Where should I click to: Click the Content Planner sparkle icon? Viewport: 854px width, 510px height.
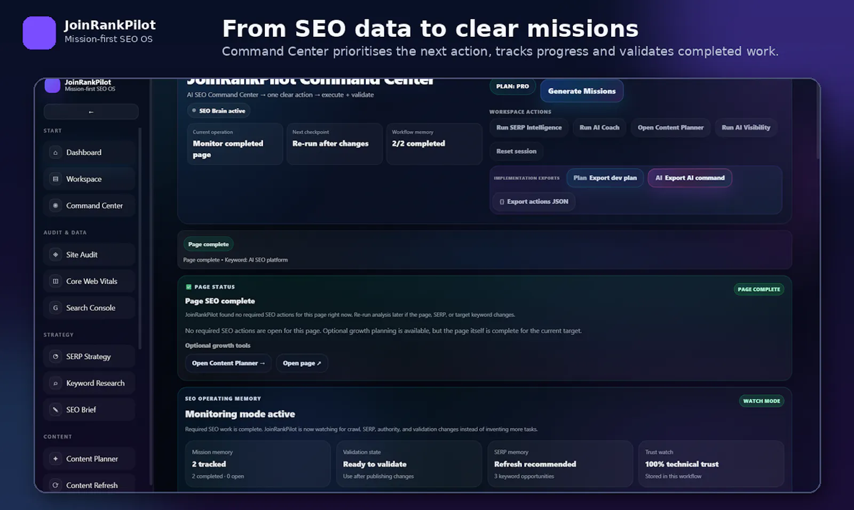click(x=56, y=459)
